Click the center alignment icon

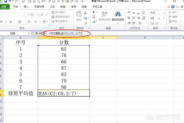pos(134,18)
